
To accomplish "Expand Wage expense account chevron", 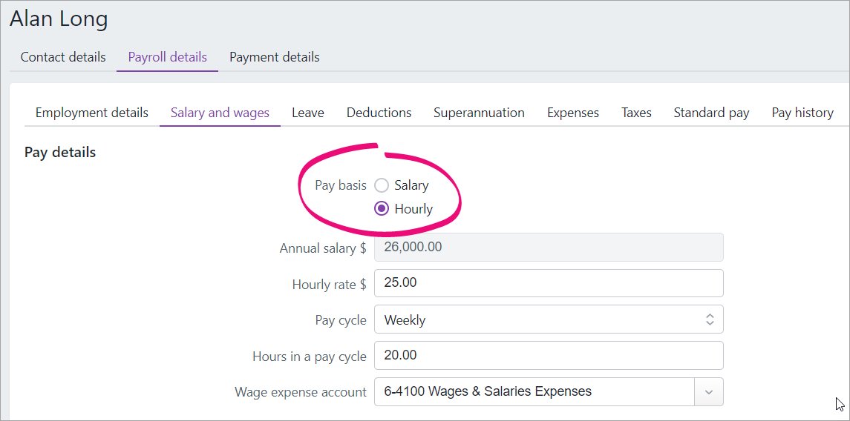I will point(708,392).
